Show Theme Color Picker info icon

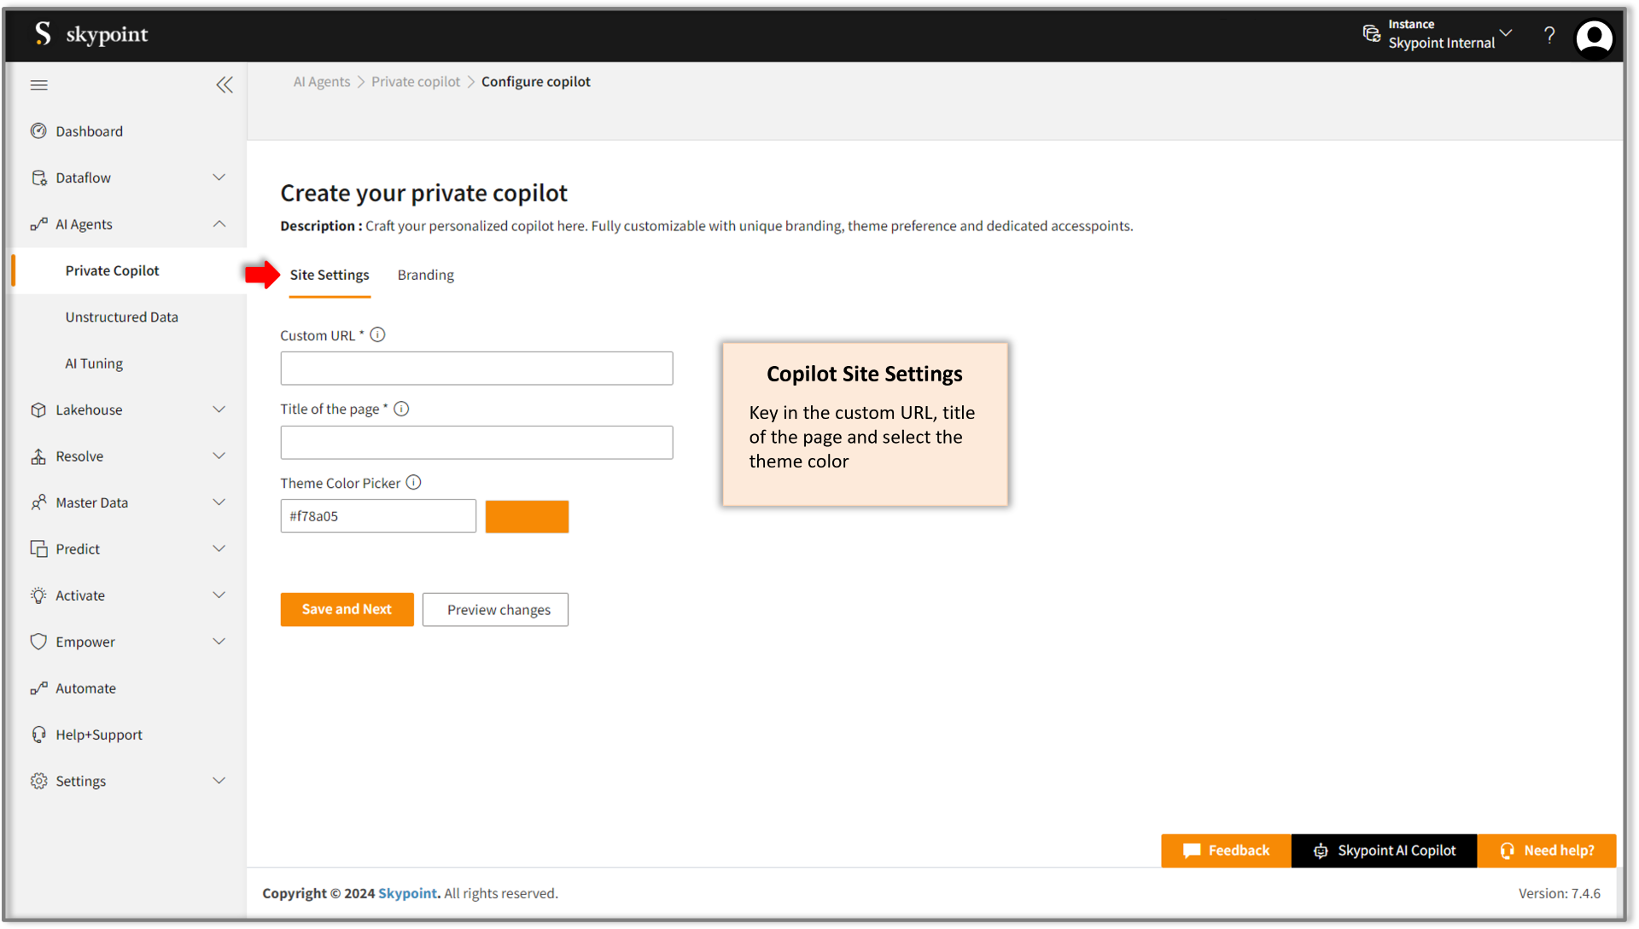pyautogui.click(x=413, y=482)
